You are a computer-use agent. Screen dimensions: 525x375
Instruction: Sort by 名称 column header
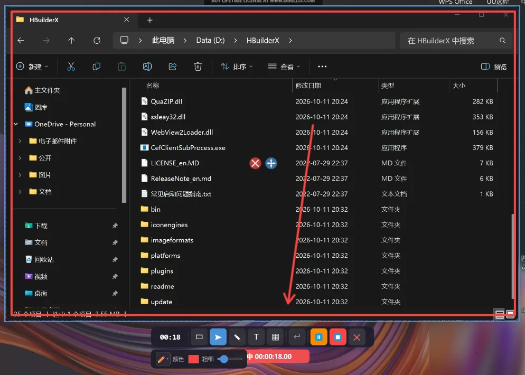pyautogui.click(x=153, y=86)
